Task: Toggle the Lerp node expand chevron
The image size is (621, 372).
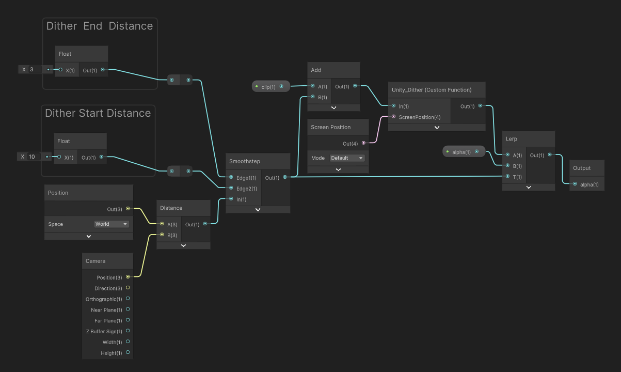Action: coord(529,188)
